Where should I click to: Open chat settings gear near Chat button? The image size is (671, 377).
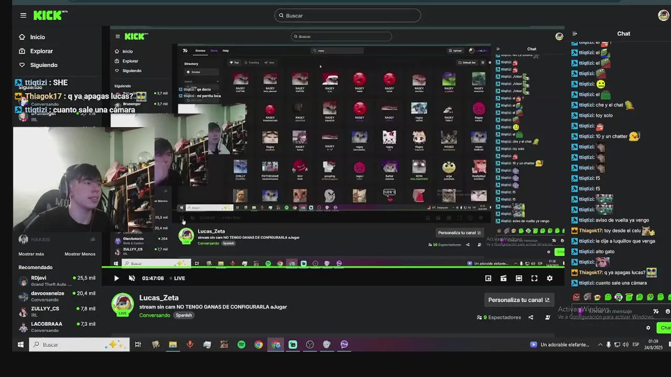[x=648, y=328]
